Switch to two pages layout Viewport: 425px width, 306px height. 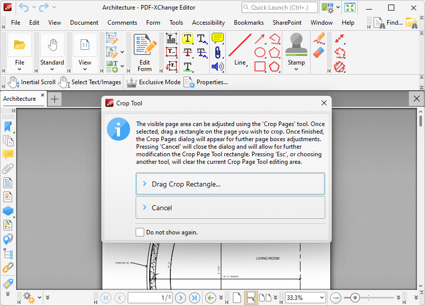[x=265, y=297]
